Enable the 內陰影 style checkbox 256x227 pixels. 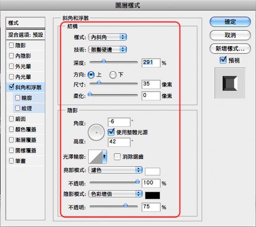(11, 55)
